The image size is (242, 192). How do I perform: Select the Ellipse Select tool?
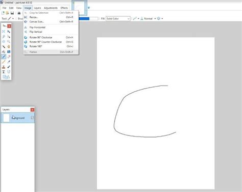pyautogui.click(x=4, y=42)
